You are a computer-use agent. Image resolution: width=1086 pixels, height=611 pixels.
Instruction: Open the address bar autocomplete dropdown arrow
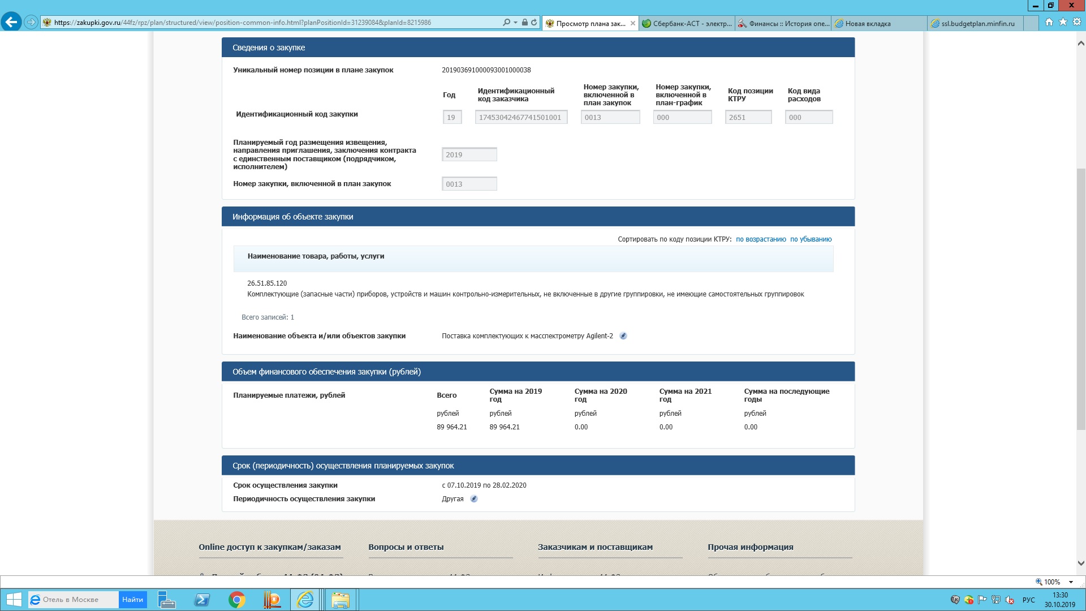pos(515,23)
